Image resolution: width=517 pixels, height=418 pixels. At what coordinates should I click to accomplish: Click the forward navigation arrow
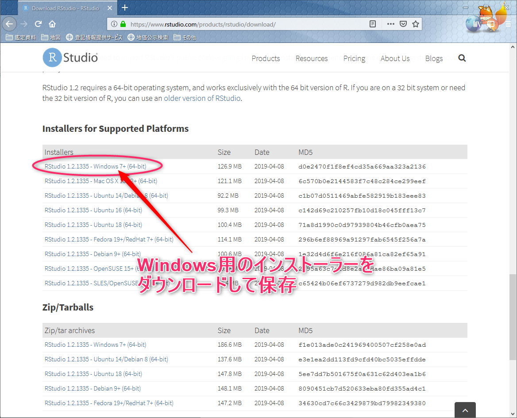[x=24, y=24]
